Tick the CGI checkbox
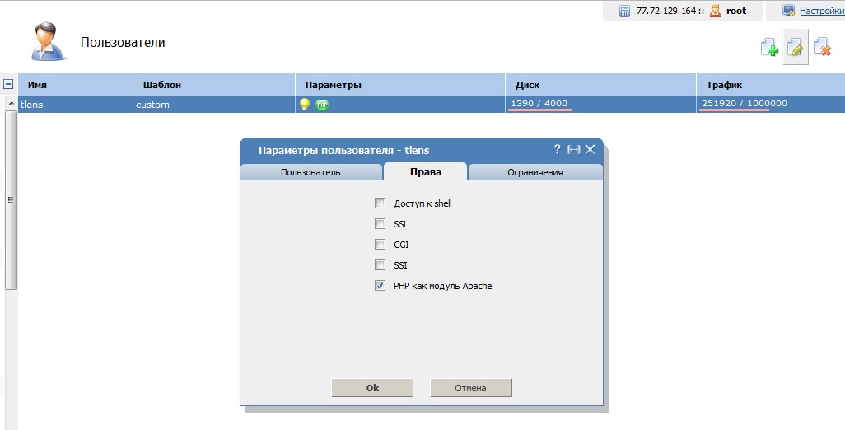 coord(380,245)
